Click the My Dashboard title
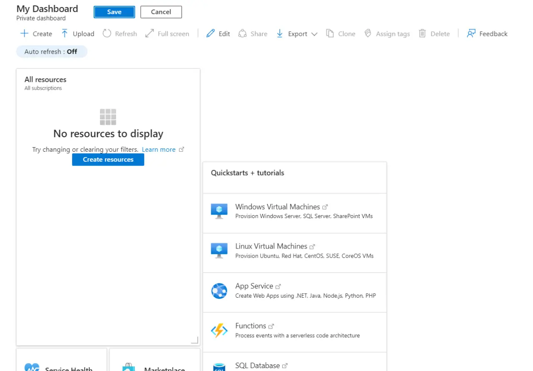 (x=47, y=9)
